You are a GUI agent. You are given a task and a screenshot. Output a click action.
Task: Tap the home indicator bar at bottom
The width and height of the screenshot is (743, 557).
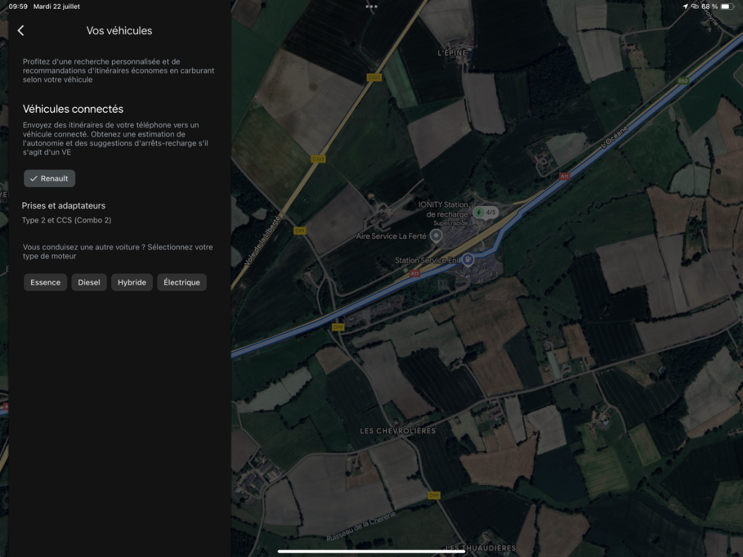click(x=371, y=551)
